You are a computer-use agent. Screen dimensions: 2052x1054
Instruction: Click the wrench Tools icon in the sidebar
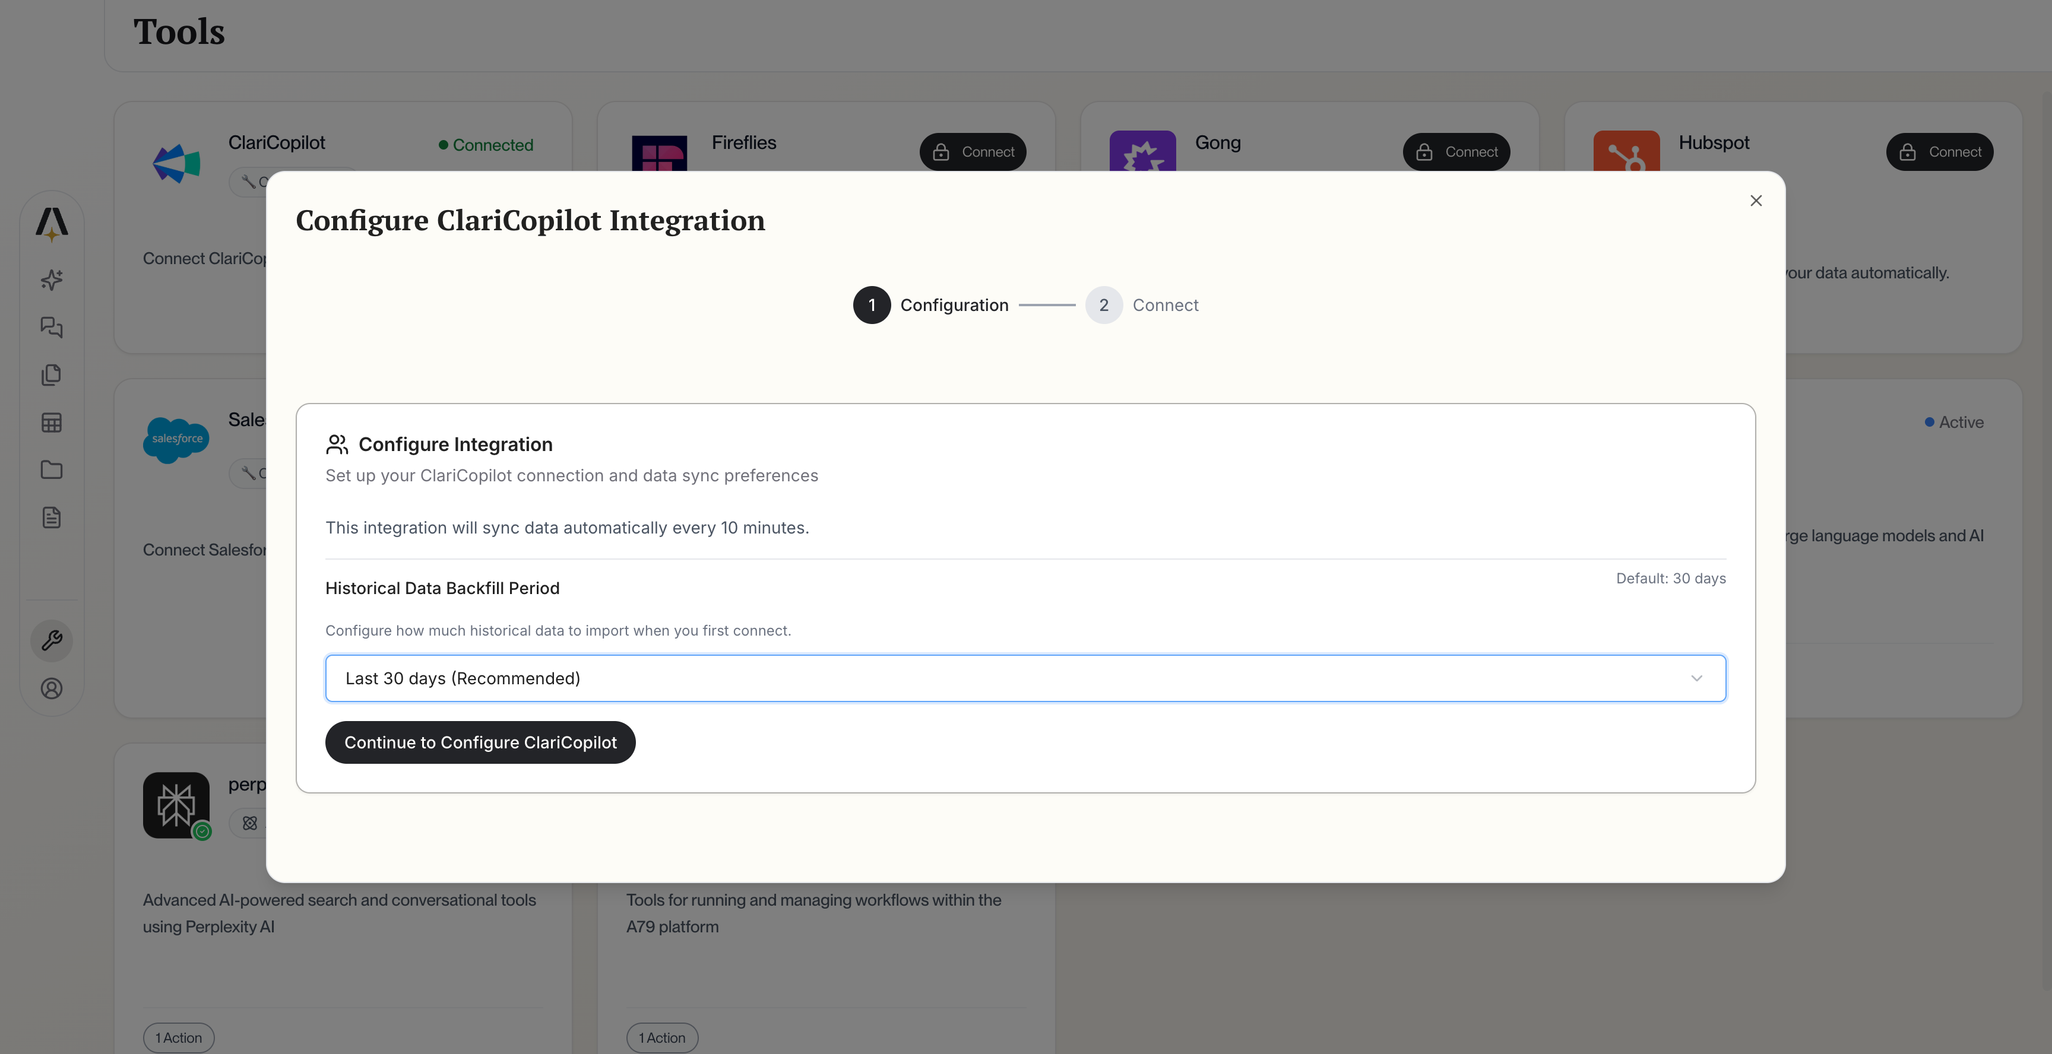click(51, 640)
